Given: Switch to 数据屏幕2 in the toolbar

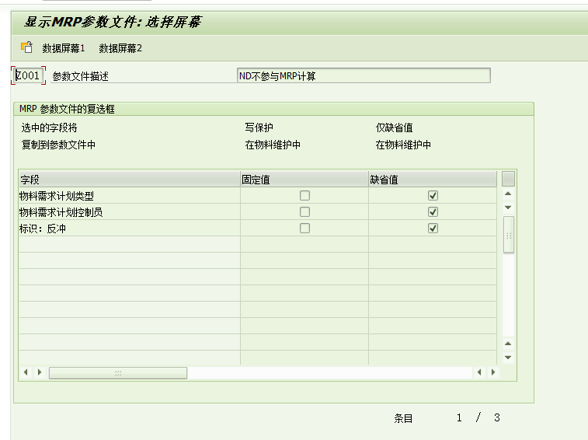Looking at the screenshot, I should [x=120, y=48].
